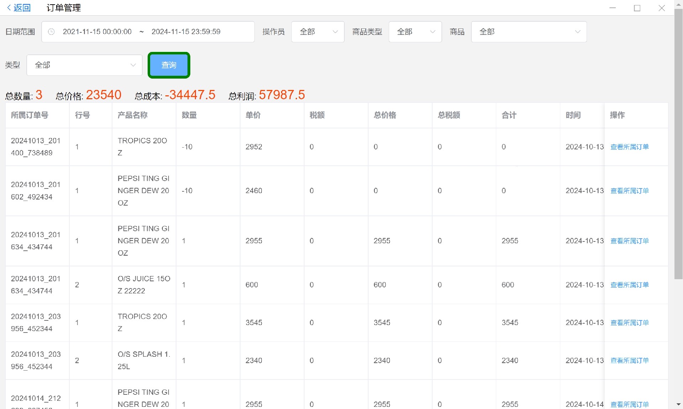Expand the 商品 dropdown
The height and width of the screenshot is (409, 683).
click(x=529, y=32)
